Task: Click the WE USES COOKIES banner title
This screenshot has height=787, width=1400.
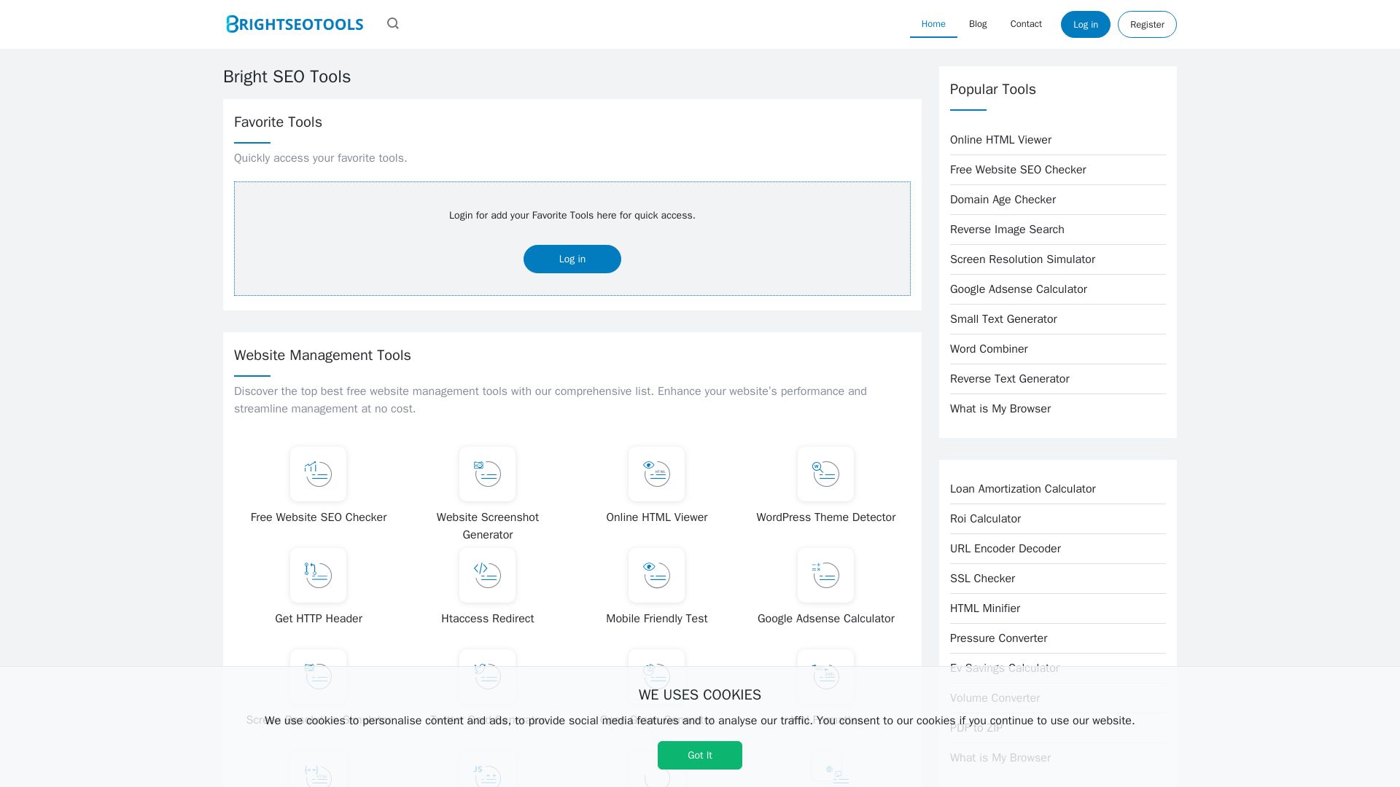Action: [x=700, y=695]
